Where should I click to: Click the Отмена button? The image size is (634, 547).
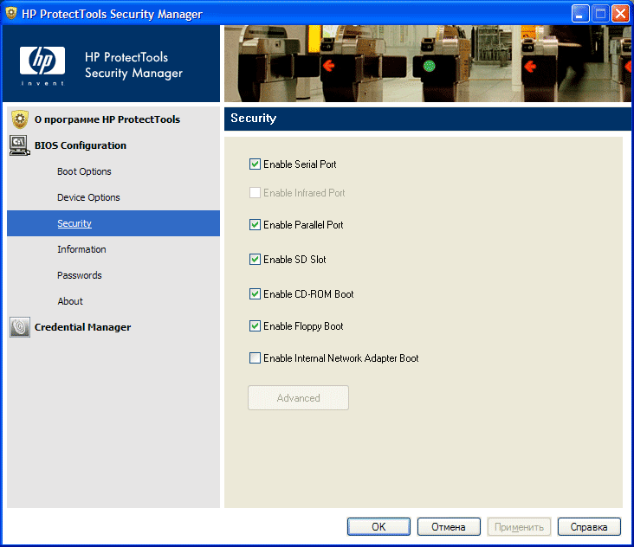[449, 527]
